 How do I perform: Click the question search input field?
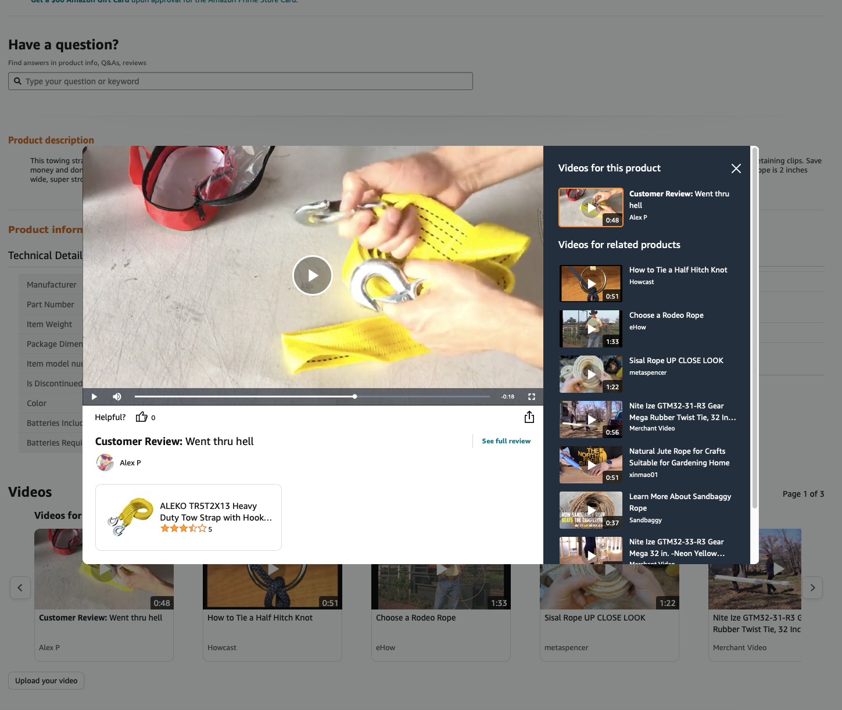[x=241, y=81]
